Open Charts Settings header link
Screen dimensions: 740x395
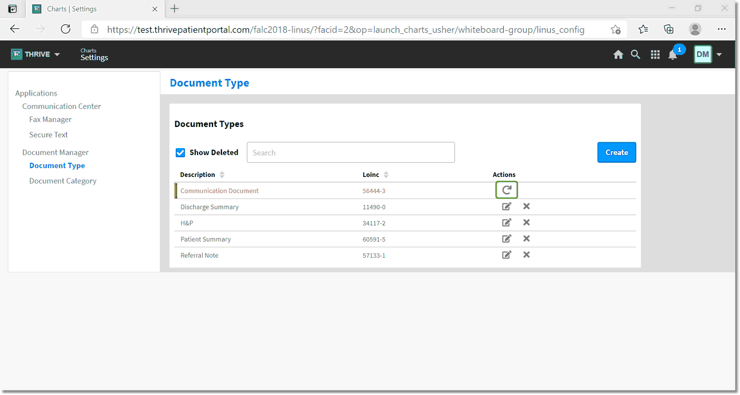[x=94, y=55]
